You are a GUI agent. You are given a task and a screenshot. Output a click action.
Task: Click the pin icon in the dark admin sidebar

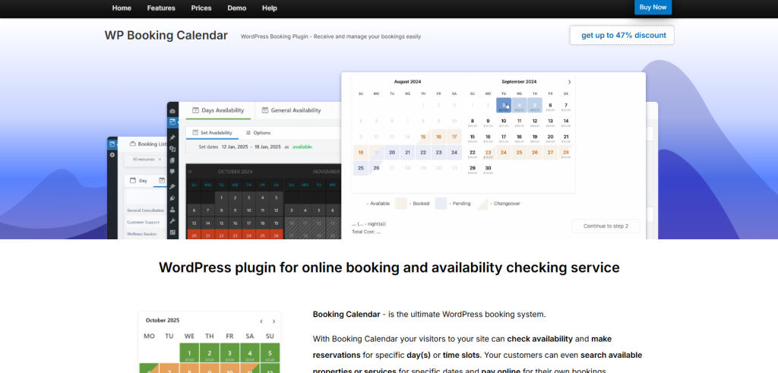[x=172, y=138]
